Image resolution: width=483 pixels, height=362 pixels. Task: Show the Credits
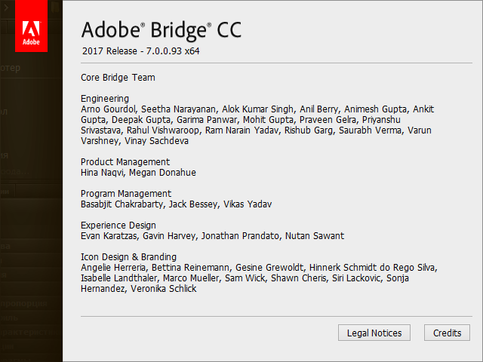[x=447, y=333]
